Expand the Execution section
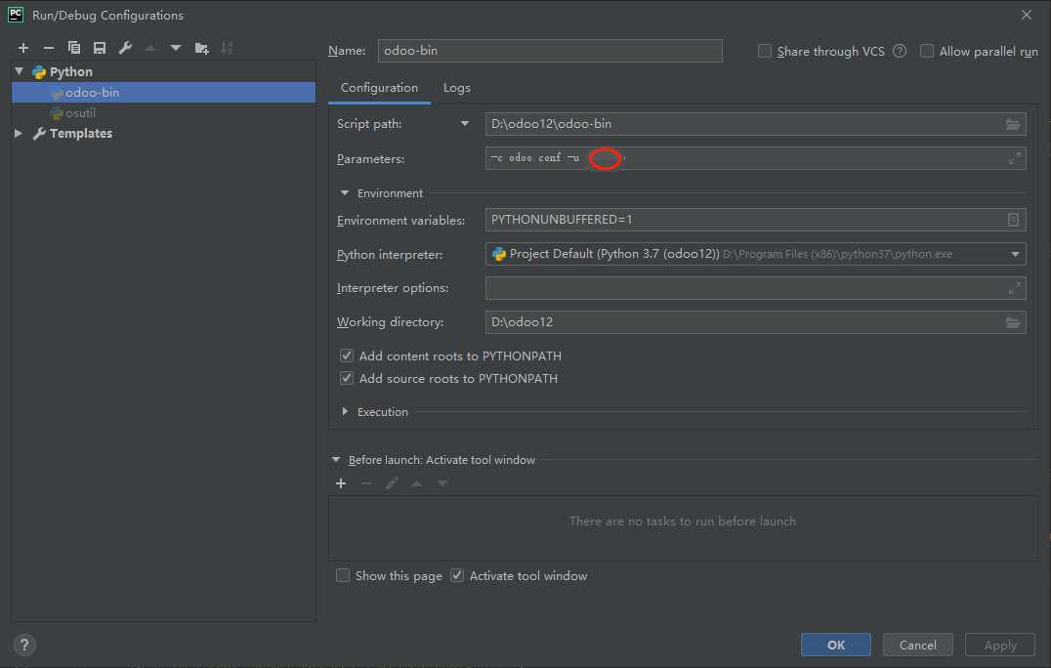Image resolution: width=1051 pixels, height=668 pixels. pyautogui.click(x=345, y=411)
